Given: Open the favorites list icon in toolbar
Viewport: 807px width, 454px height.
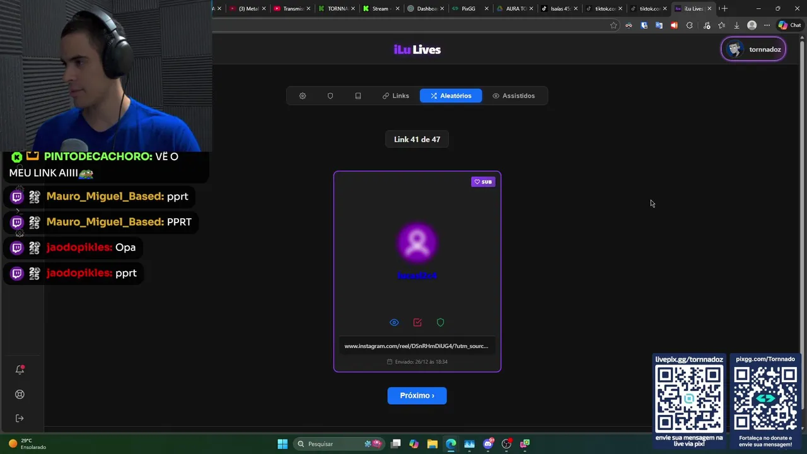Looking at the screenshot, I should tap(721, 25).
